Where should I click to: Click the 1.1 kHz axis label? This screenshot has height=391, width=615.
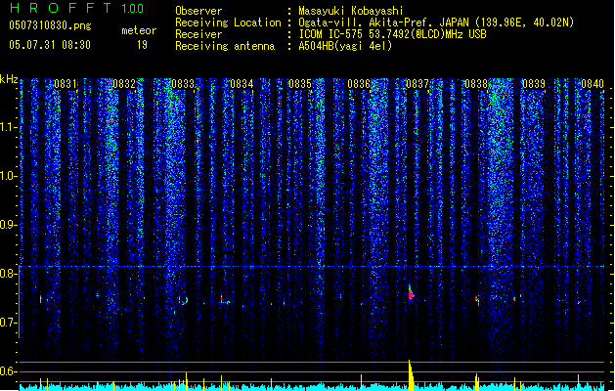point(8,127)
